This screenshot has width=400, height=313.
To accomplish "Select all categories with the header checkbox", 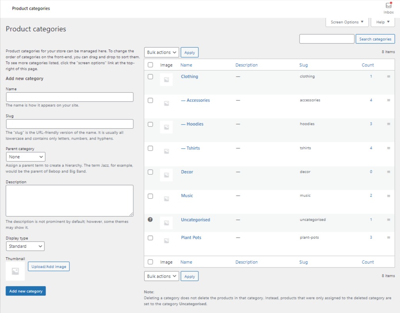I will [x=150, y=64].
